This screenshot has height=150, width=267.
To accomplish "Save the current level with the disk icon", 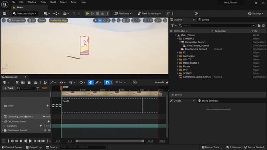I will pyautogui.click(x=5, y=13).
